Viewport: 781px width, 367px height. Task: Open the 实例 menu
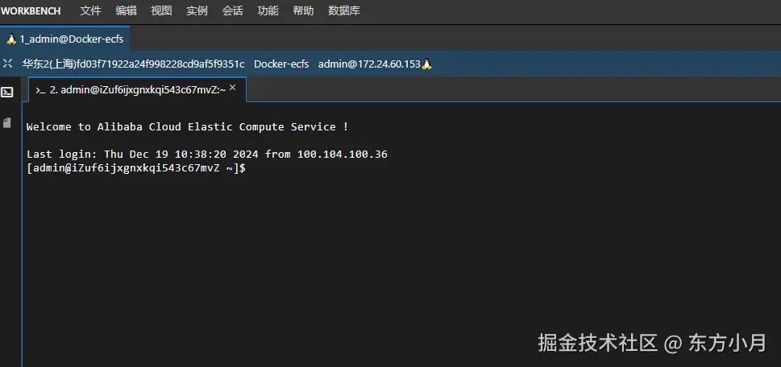coord(197,10)
